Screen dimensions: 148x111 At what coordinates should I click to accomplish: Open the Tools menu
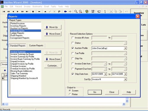[x=60, y=7]
